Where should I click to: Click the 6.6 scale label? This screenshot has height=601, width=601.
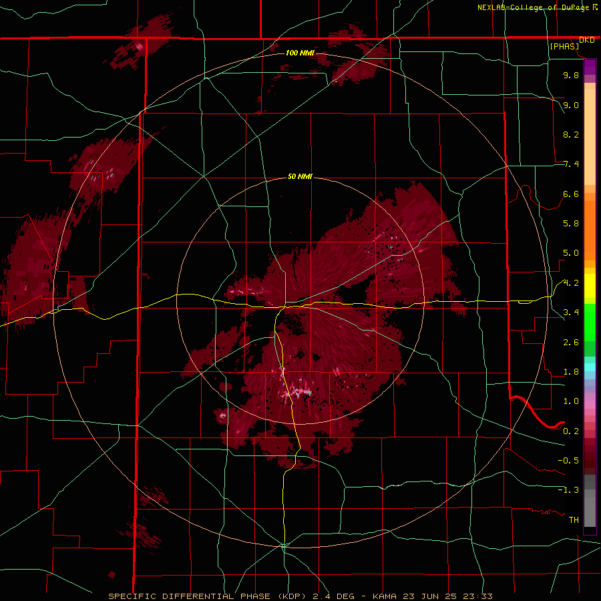571,194
